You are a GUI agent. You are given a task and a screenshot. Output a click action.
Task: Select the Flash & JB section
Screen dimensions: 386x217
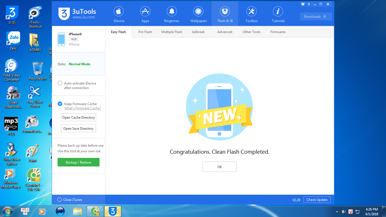point(225,15)
